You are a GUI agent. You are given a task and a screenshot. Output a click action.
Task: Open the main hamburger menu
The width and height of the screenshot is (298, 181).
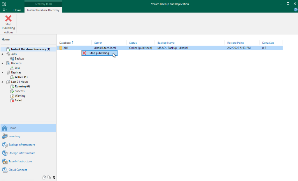(x=5, y=10)
